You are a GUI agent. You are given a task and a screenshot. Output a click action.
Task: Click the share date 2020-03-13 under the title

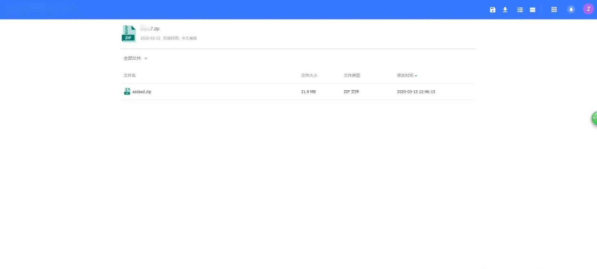tap(150, 38)
